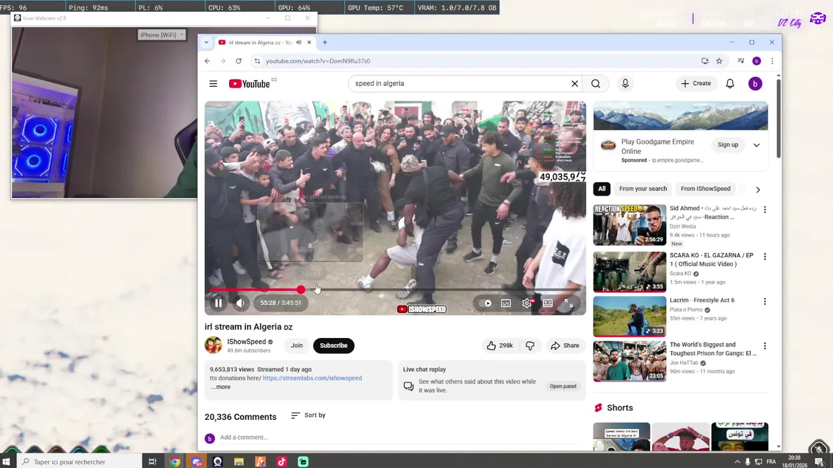View site information icon in address bar
This screenshot has width=833, height=468.
point(257,61)
